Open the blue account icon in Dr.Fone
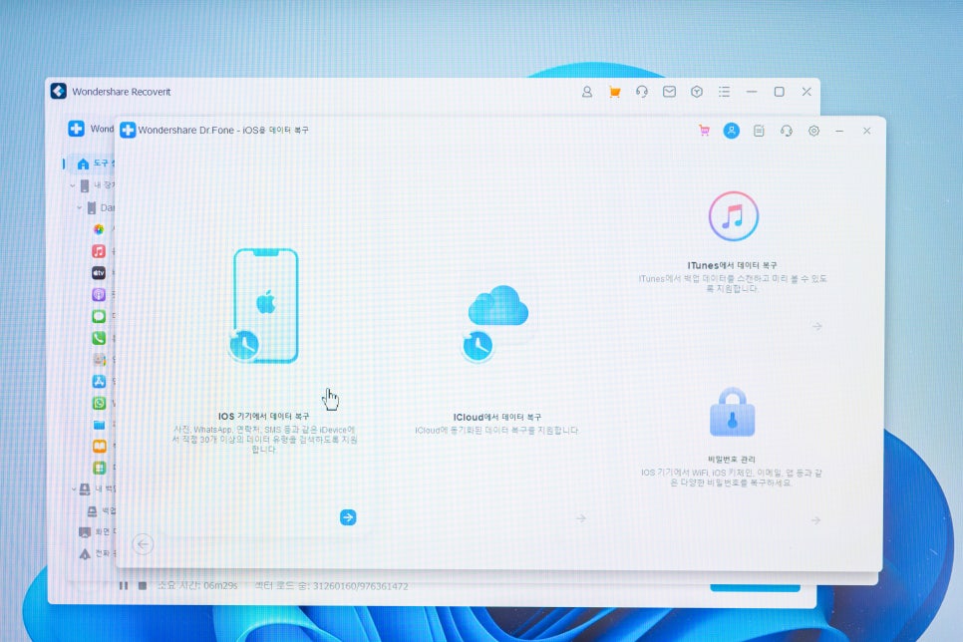This screenshot has width=963, height=642. click(x=731, y=131)
